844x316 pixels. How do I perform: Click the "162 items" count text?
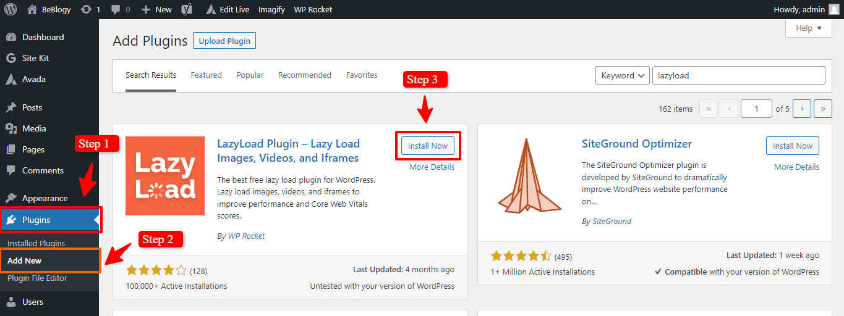click(x=676, y=109)
